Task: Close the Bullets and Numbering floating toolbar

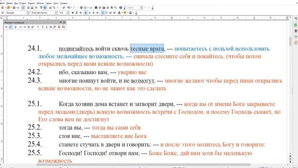Action: pyautogui.click(x=64, y=22)
